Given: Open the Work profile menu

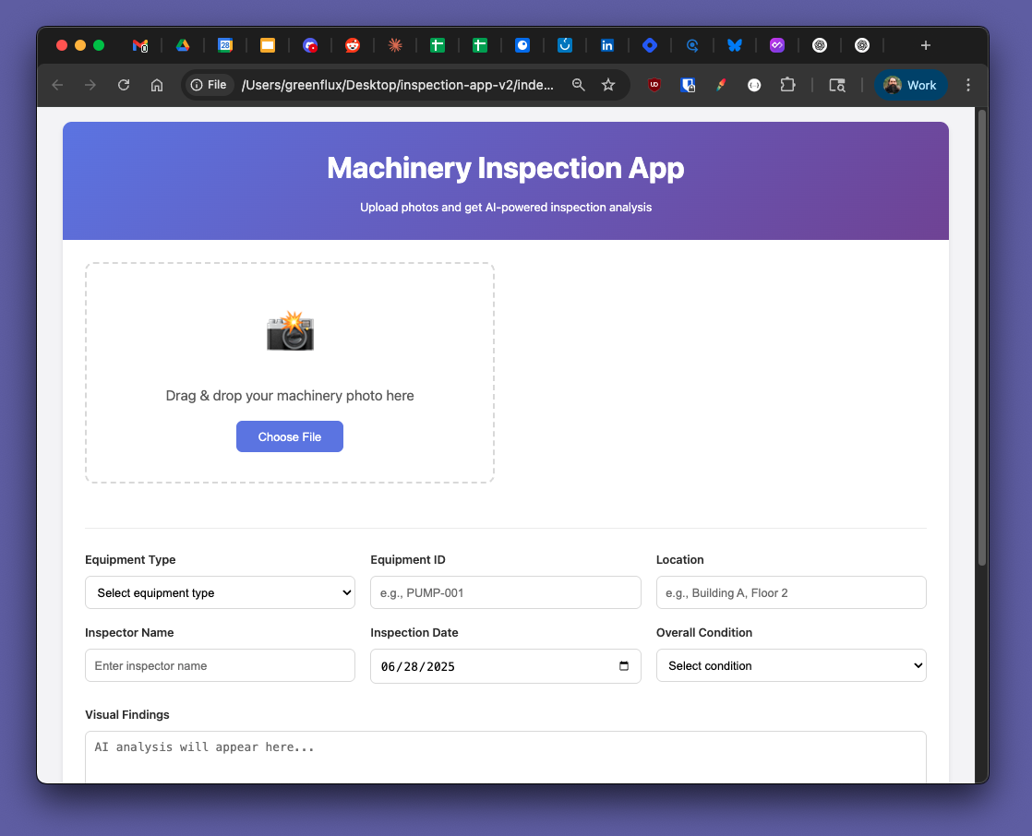Looking at the screenshot, I should point(910,85).
